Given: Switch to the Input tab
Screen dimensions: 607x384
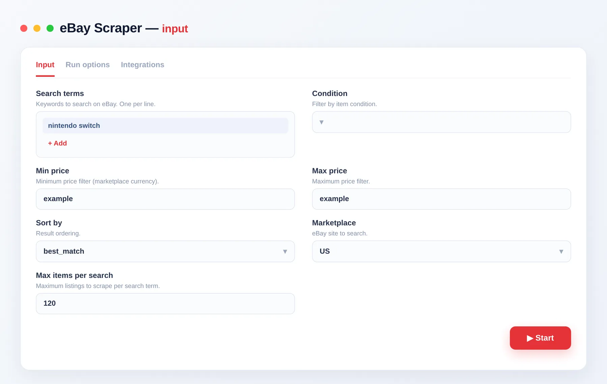Looking at the screenshot, I should pos(45,65).
